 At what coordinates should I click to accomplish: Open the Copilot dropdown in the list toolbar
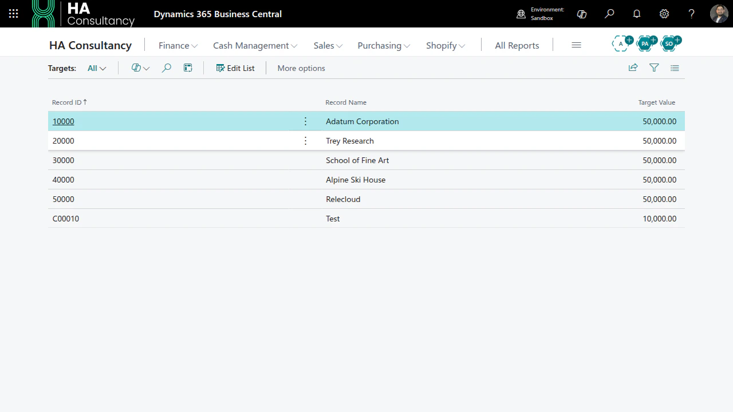point(140,68)
